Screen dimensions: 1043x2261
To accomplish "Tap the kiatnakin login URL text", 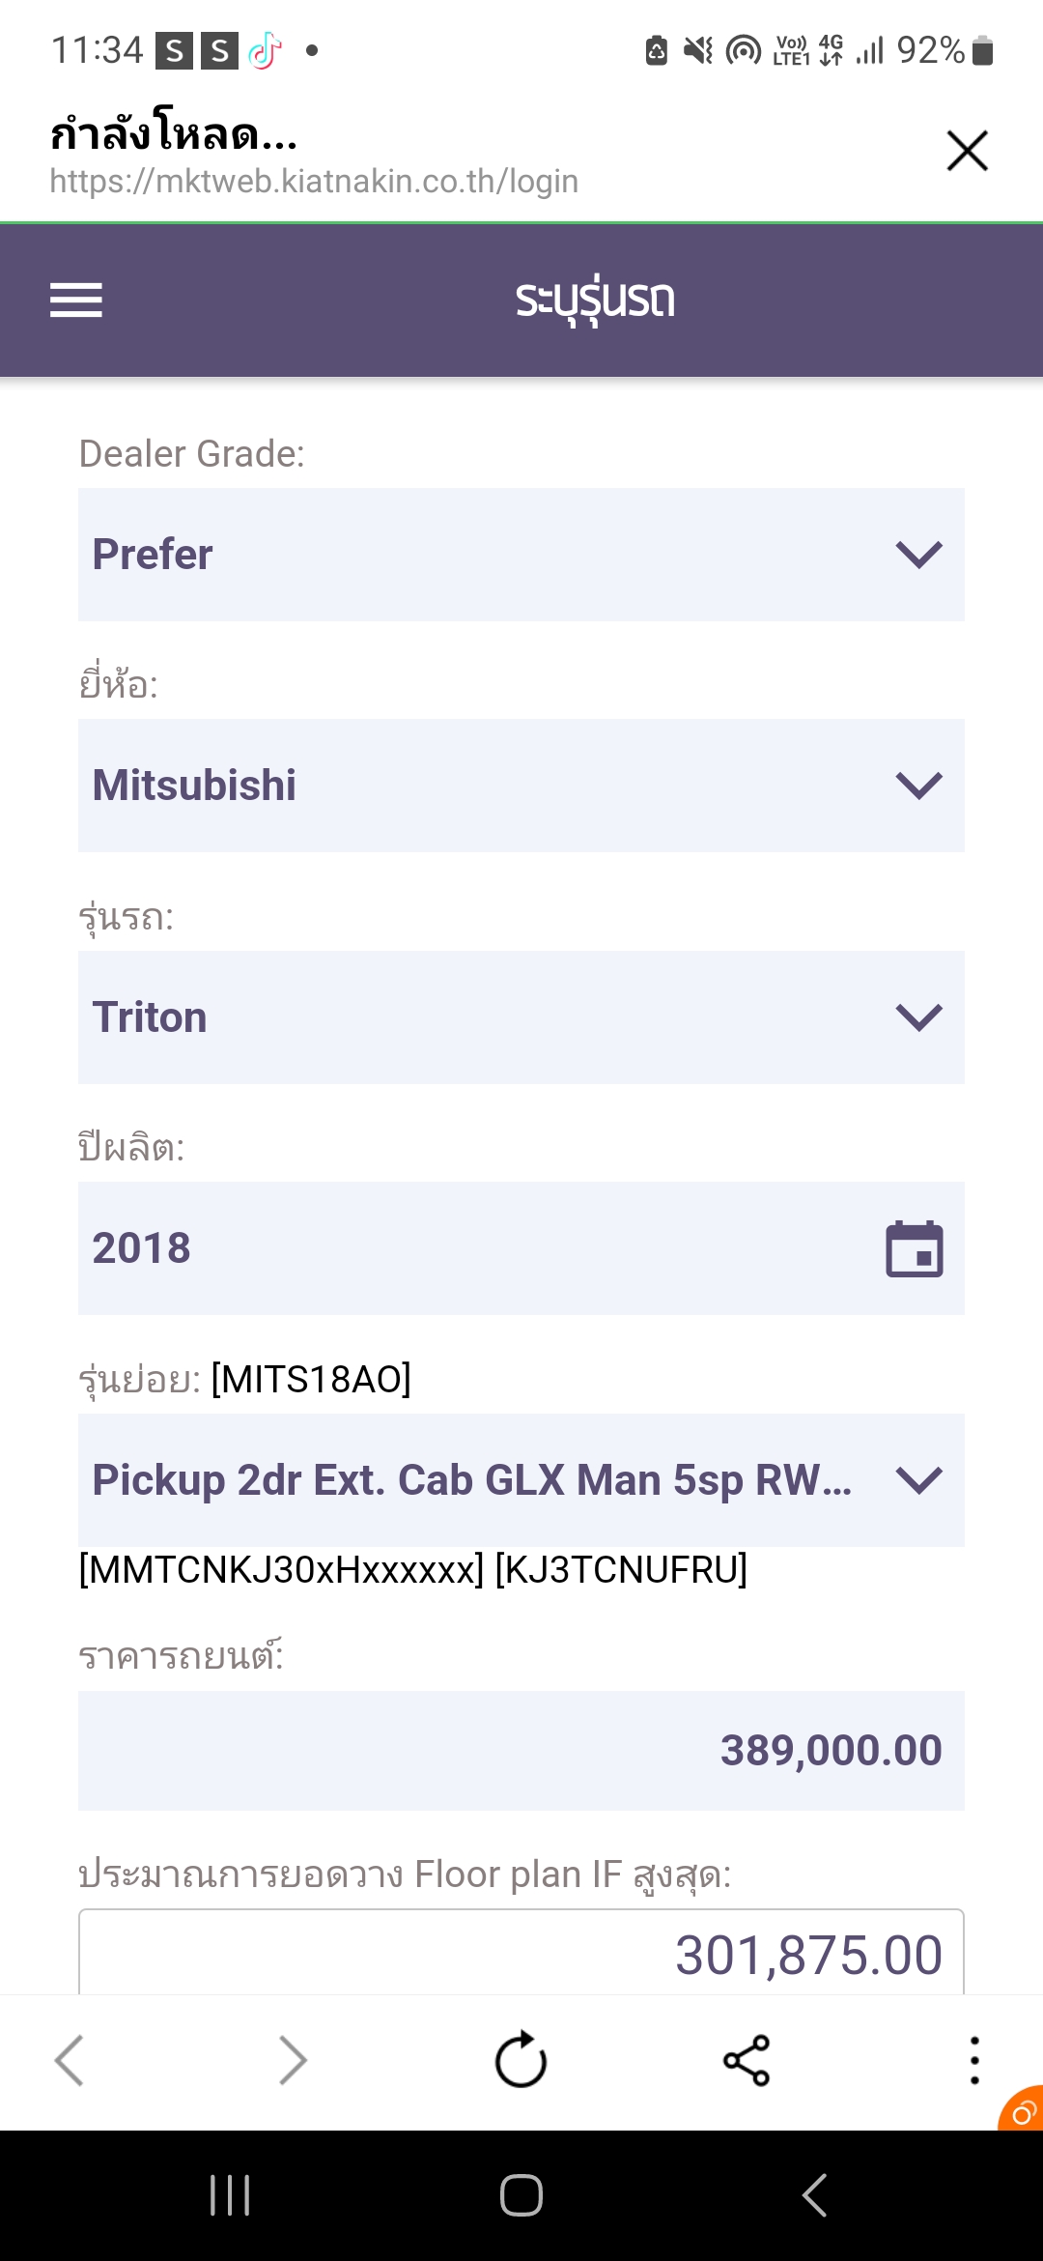I will 314,182.
